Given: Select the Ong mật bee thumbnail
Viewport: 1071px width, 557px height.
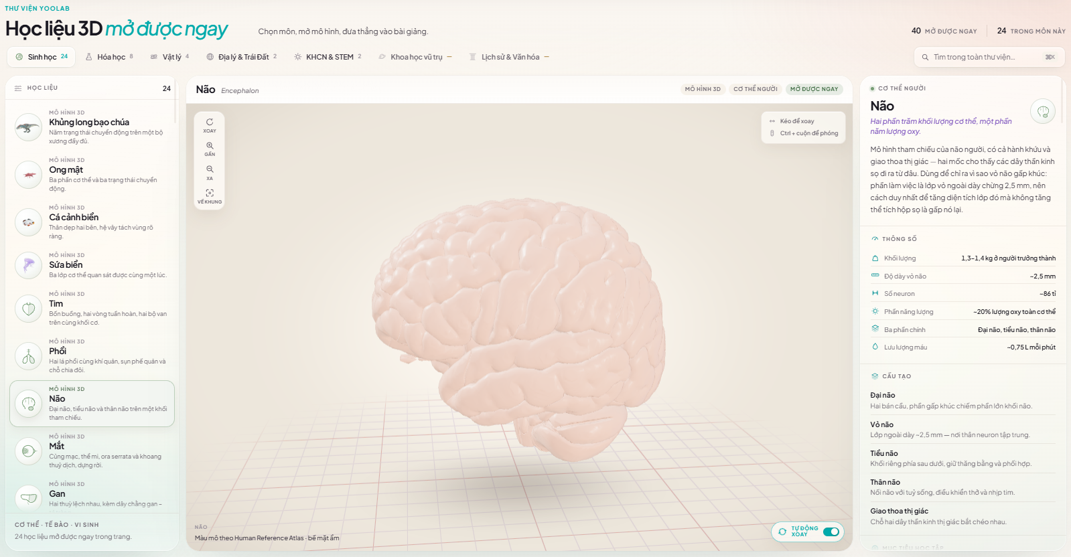Looking at the screenshot, I should (x=28, y=175).
